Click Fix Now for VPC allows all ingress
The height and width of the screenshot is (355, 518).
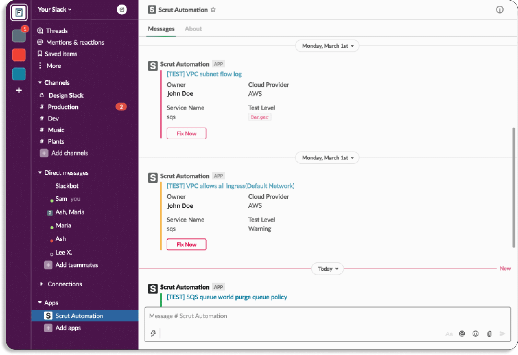pos(186,245)
